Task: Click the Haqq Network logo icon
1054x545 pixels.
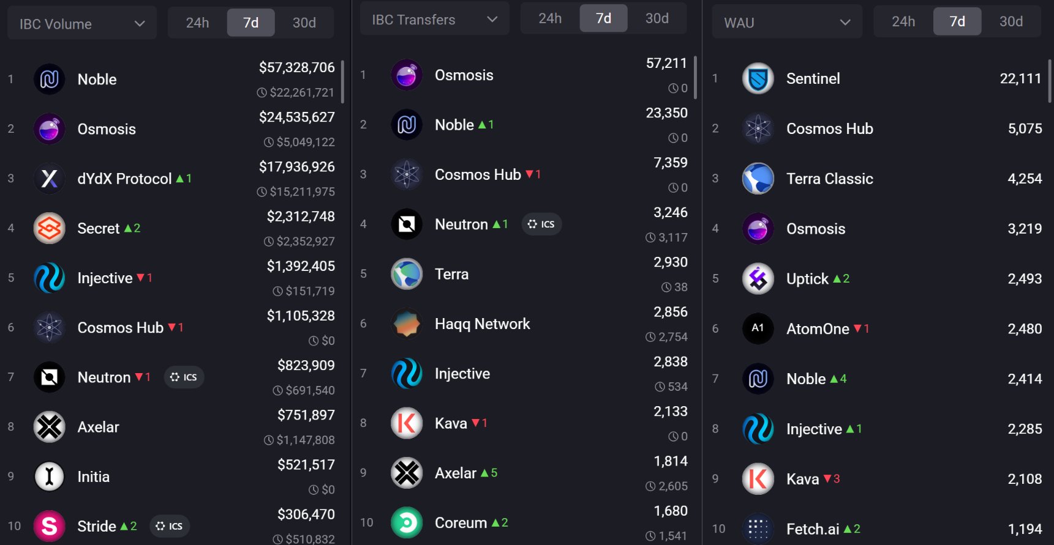Action: [x=407, y=324]
